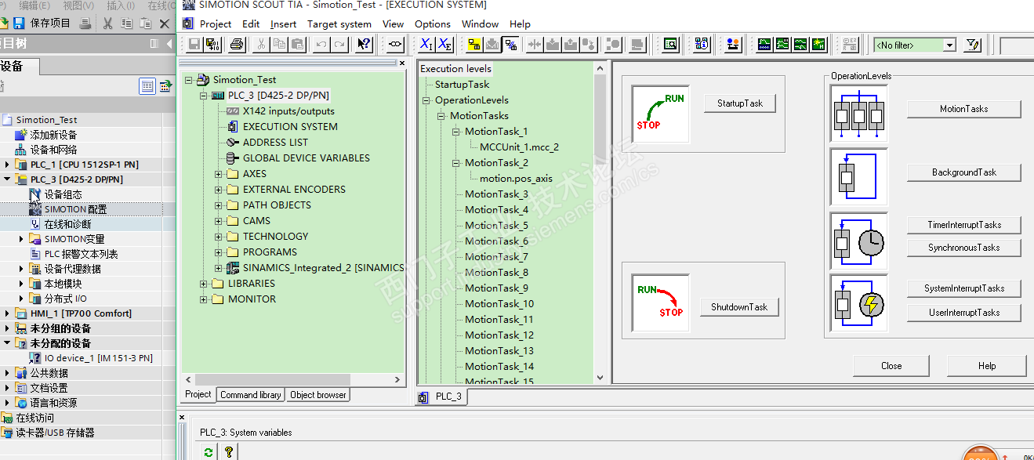This screenshot has height=460, width=1034.
Task: Click the StartupTask button
Action: (740, 103)
